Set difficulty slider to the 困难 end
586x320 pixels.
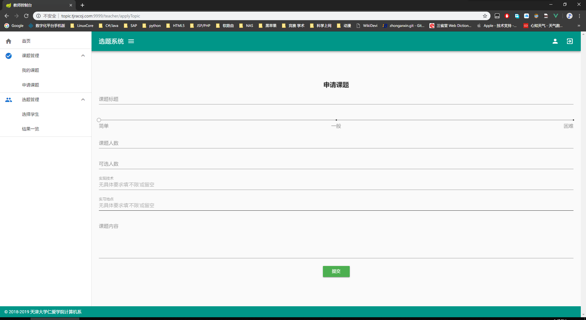(573, 120)
